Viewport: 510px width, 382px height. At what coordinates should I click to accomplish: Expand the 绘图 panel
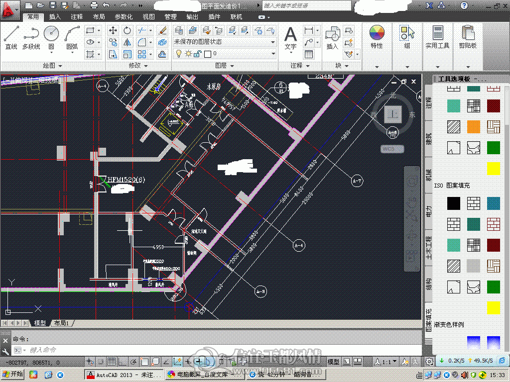53,66
